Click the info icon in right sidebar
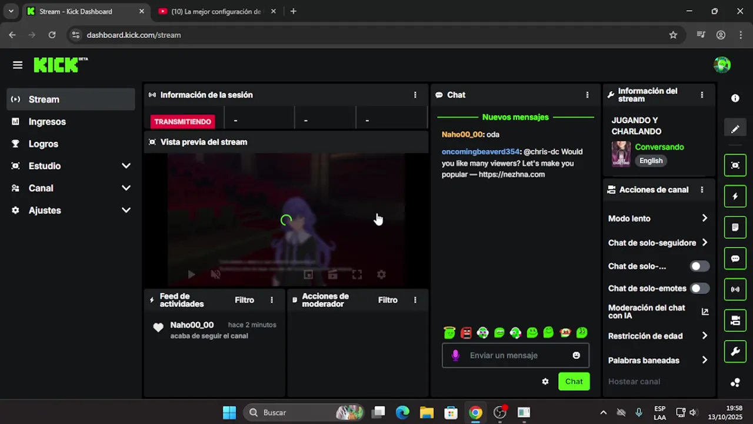753x424 pixels. click(x=735, y=98)
